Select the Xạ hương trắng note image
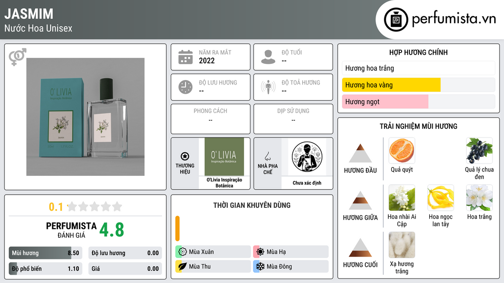Viewport: 504px width, 283px height. 402,245
